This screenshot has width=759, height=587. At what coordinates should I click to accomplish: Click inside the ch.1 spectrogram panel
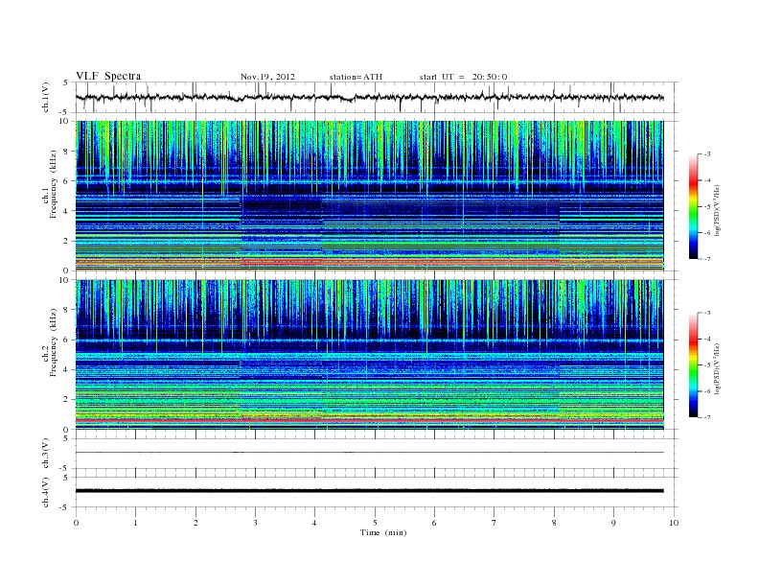pyautogui.click(x=369, y=196)
